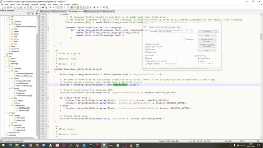Click the Replace toolbar icon

click(x=46, y=7)
